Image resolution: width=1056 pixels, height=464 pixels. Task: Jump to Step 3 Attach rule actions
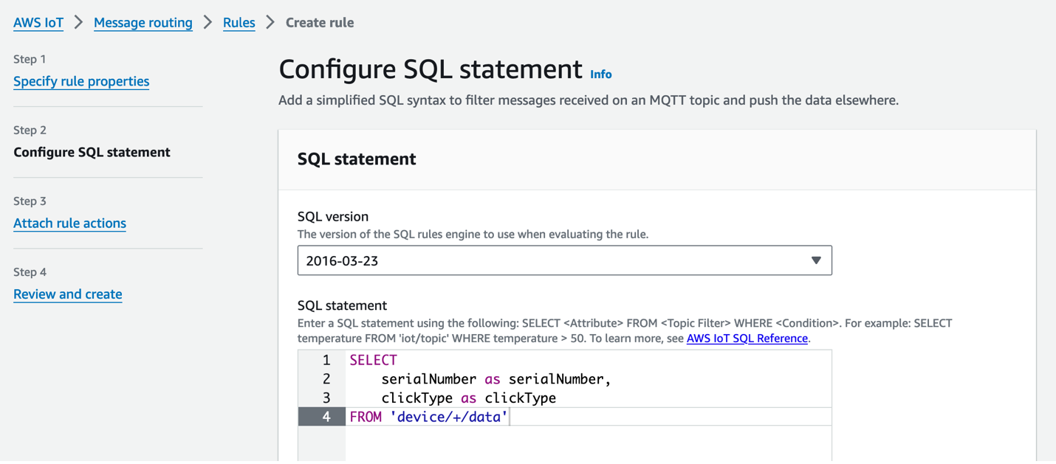coord(69,223)
